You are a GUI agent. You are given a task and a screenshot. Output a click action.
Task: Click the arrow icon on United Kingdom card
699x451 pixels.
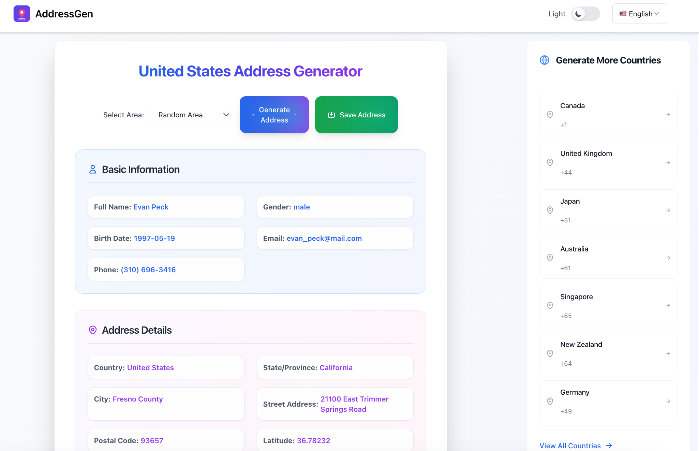(668, 162)
